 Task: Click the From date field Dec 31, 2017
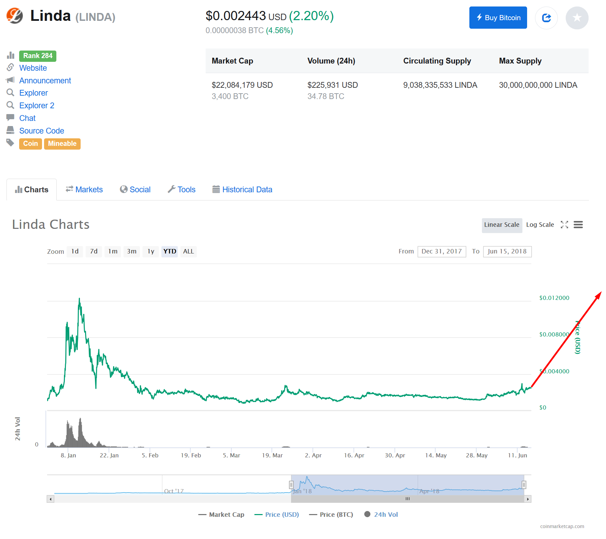pyautogui.click(x=442, y=252)
